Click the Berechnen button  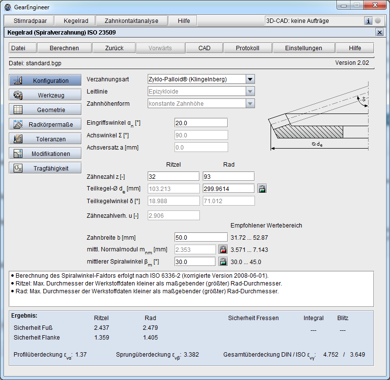pyautogui.click(x=64, y=48)
